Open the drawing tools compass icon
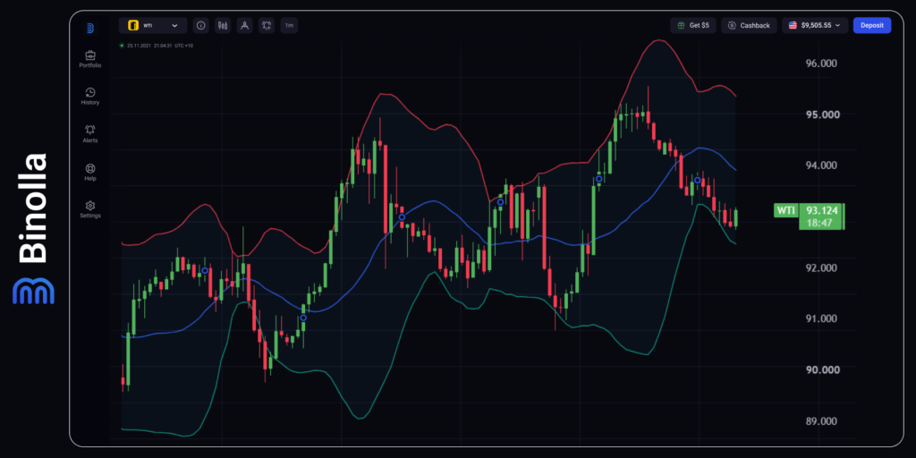The image size is (916, 458). (x=245, y=26)
